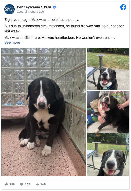131x191 pixels.
Task: View the 759 likes count
Action: tap(12, 184)
